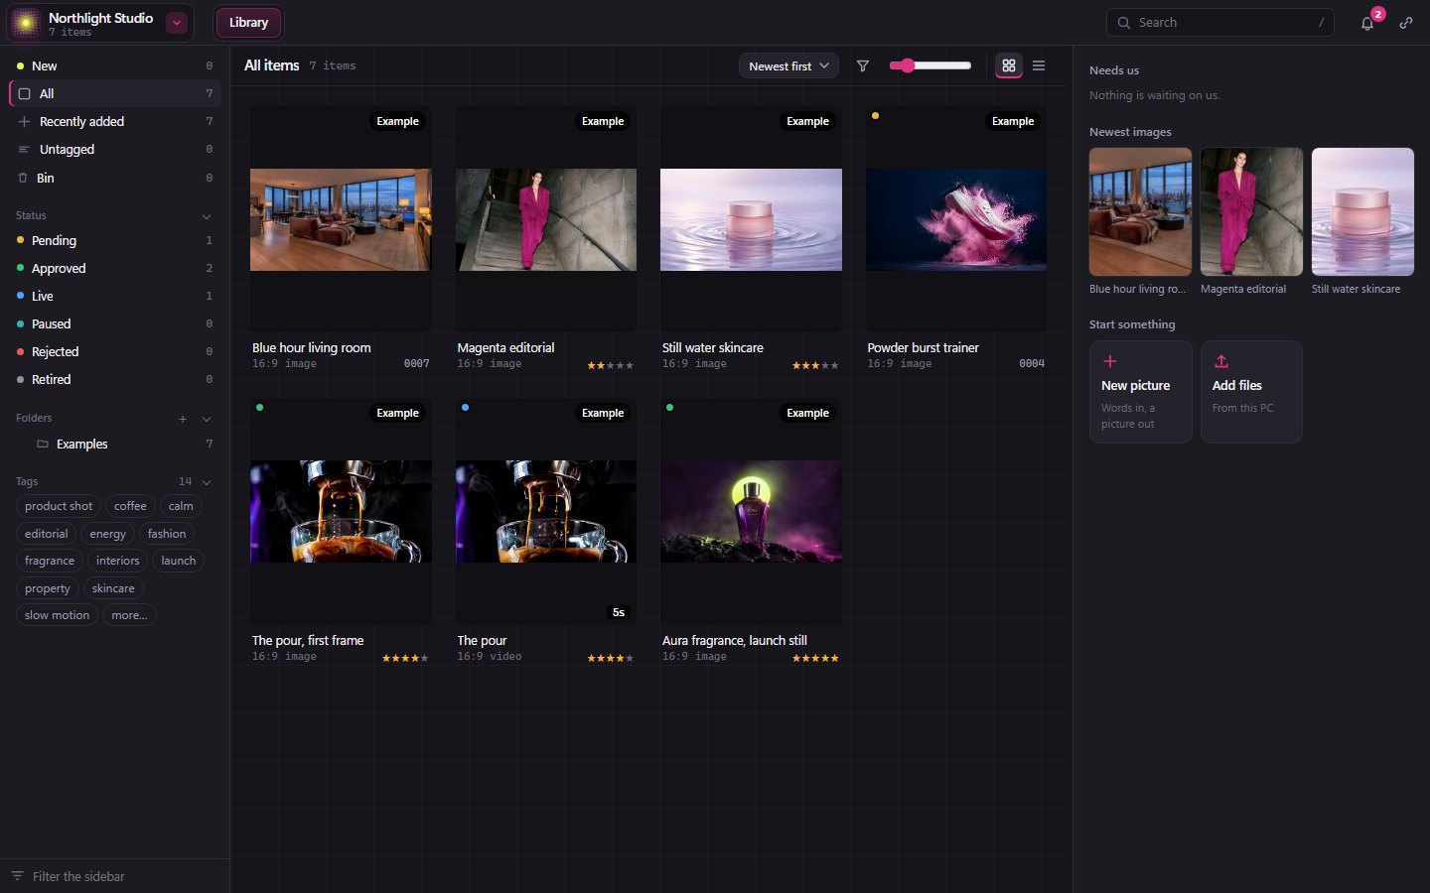Screen dimensions: 1430x893
Task: Select the New item in sidebar
Action: [115, 65]
